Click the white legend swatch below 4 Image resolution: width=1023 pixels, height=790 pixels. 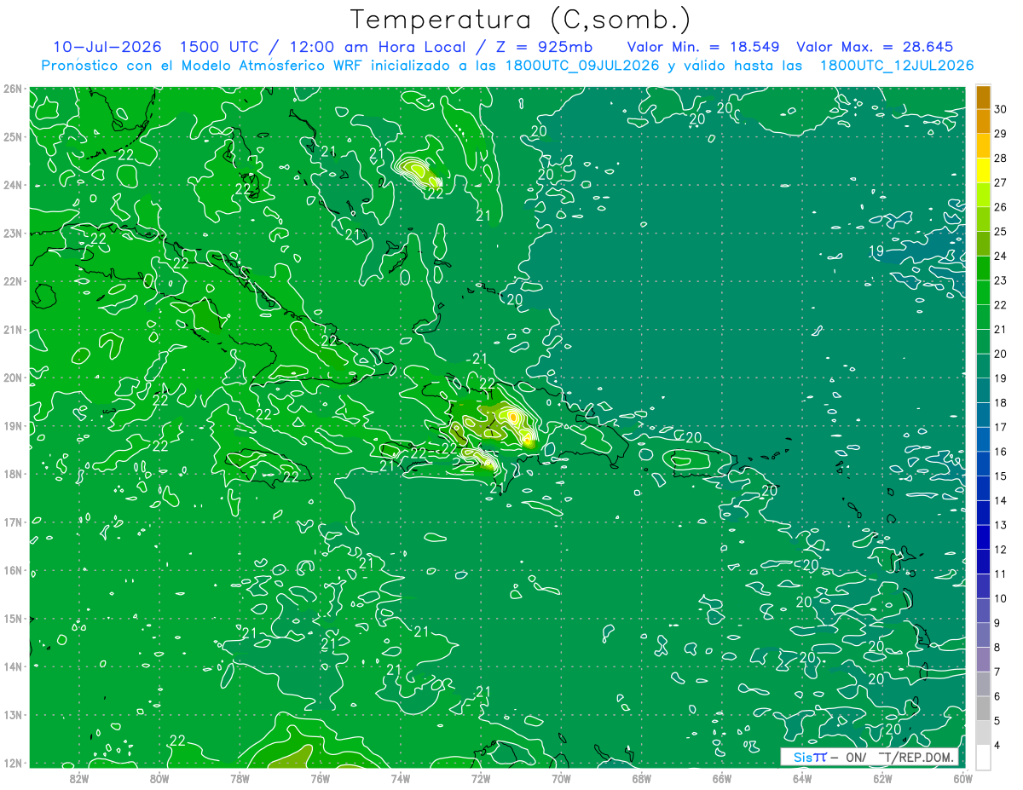click(x=983, y=757)
